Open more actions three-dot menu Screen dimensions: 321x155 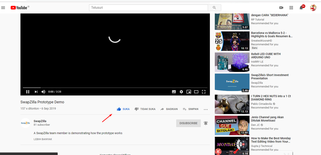point(206,109)
